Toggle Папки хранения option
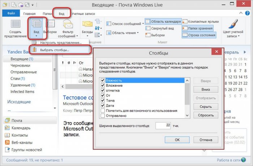Viewport: 253px width, 166px height. 197,28
